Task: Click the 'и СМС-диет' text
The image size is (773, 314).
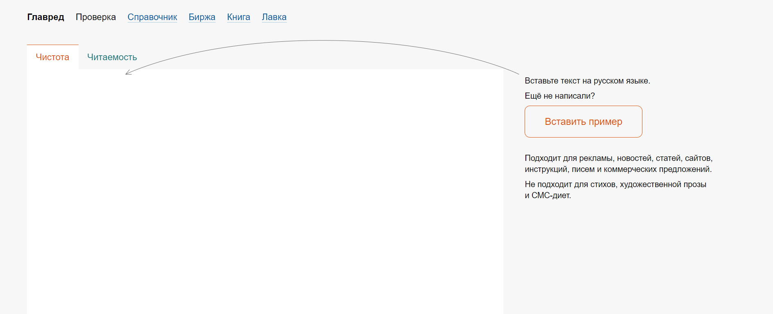Action: 548,195
